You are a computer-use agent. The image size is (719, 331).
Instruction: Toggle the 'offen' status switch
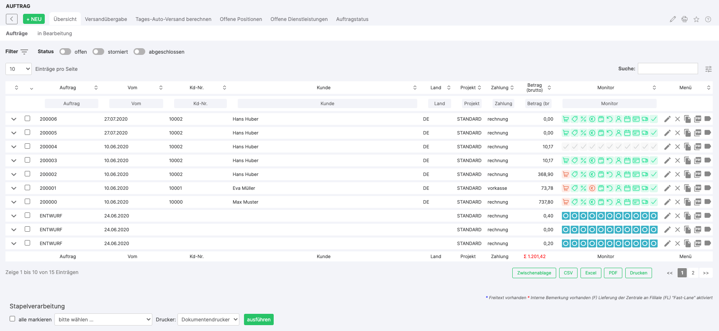click(x=65, y=52)
